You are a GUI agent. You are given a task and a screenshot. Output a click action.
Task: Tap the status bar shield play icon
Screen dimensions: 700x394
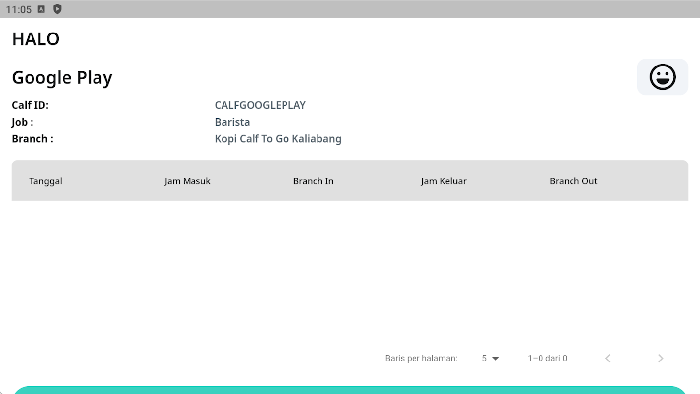57,9
